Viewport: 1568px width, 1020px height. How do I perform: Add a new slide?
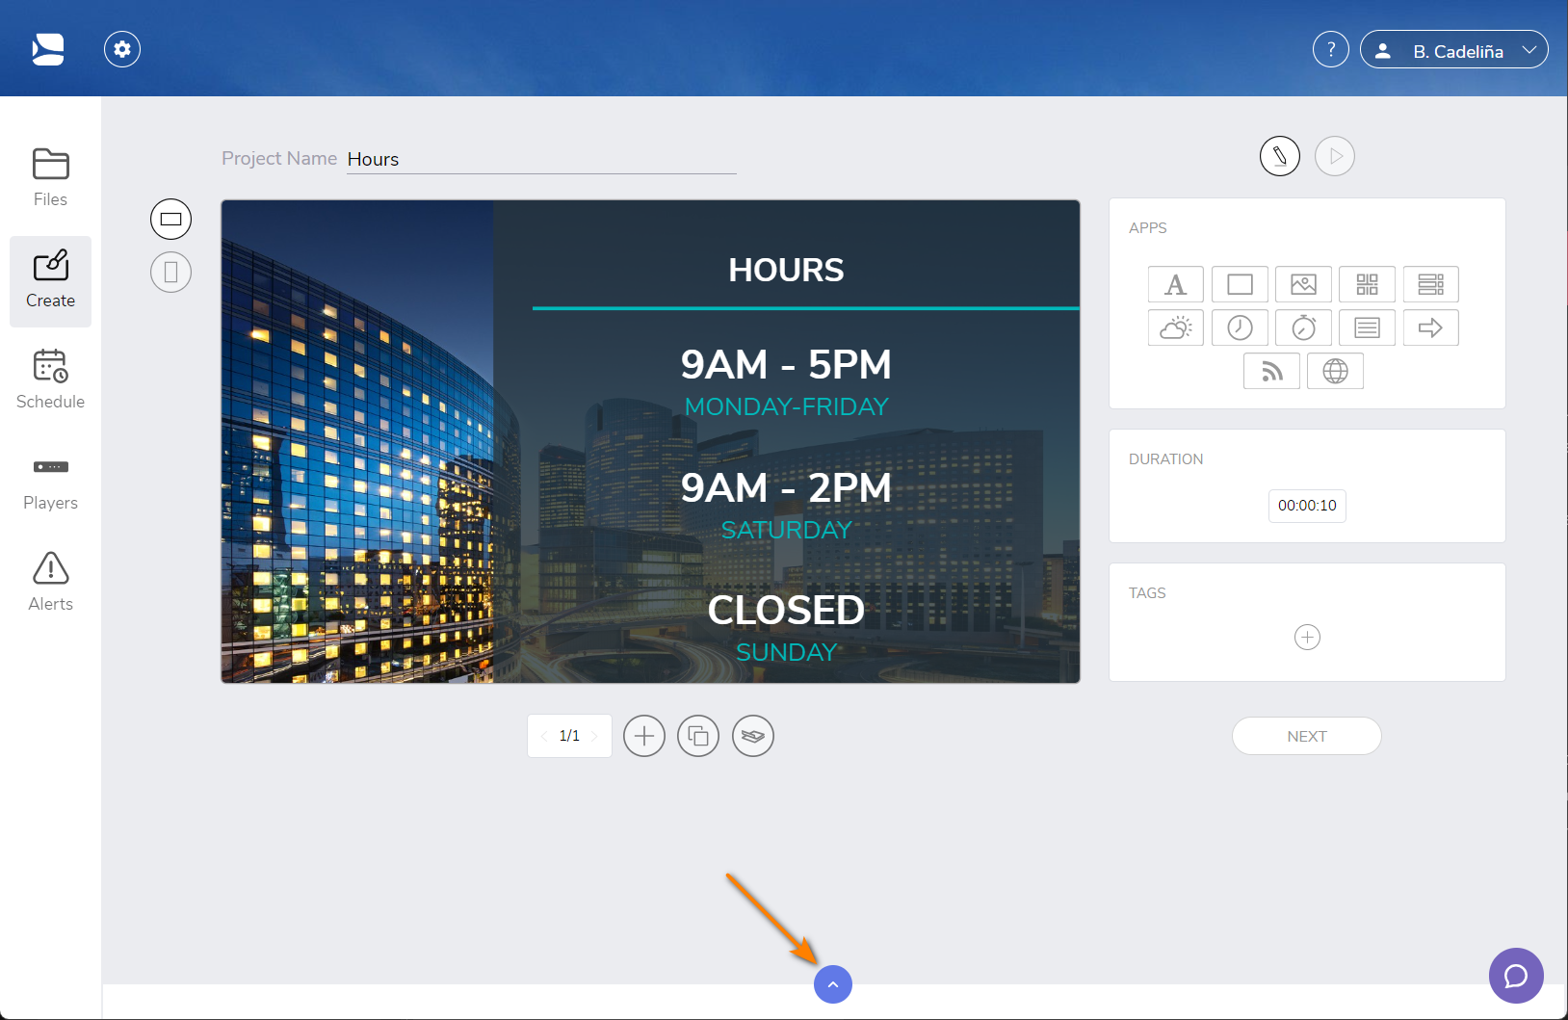(x=644, y=736)
